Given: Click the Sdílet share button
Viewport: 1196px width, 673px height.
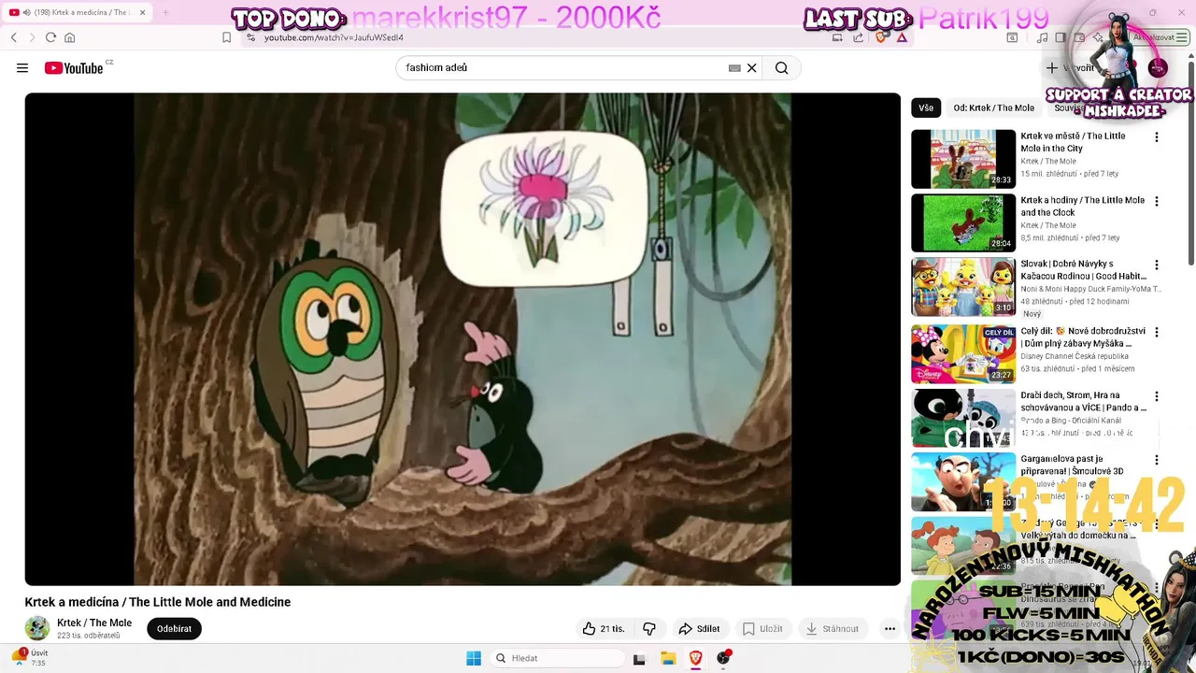Looking at the screenshot, I should coord(699,629).
